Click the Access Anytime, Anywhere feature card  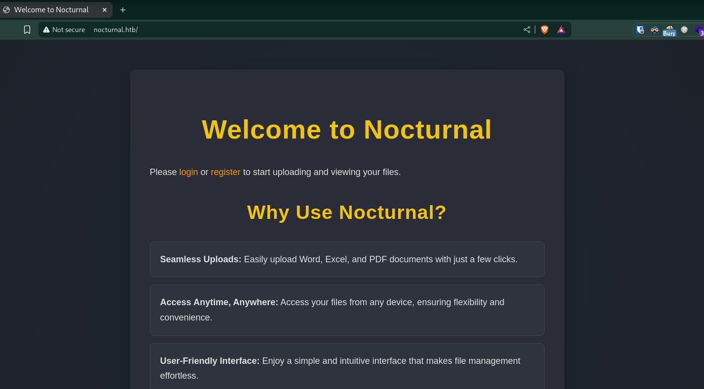click(347, 310)
